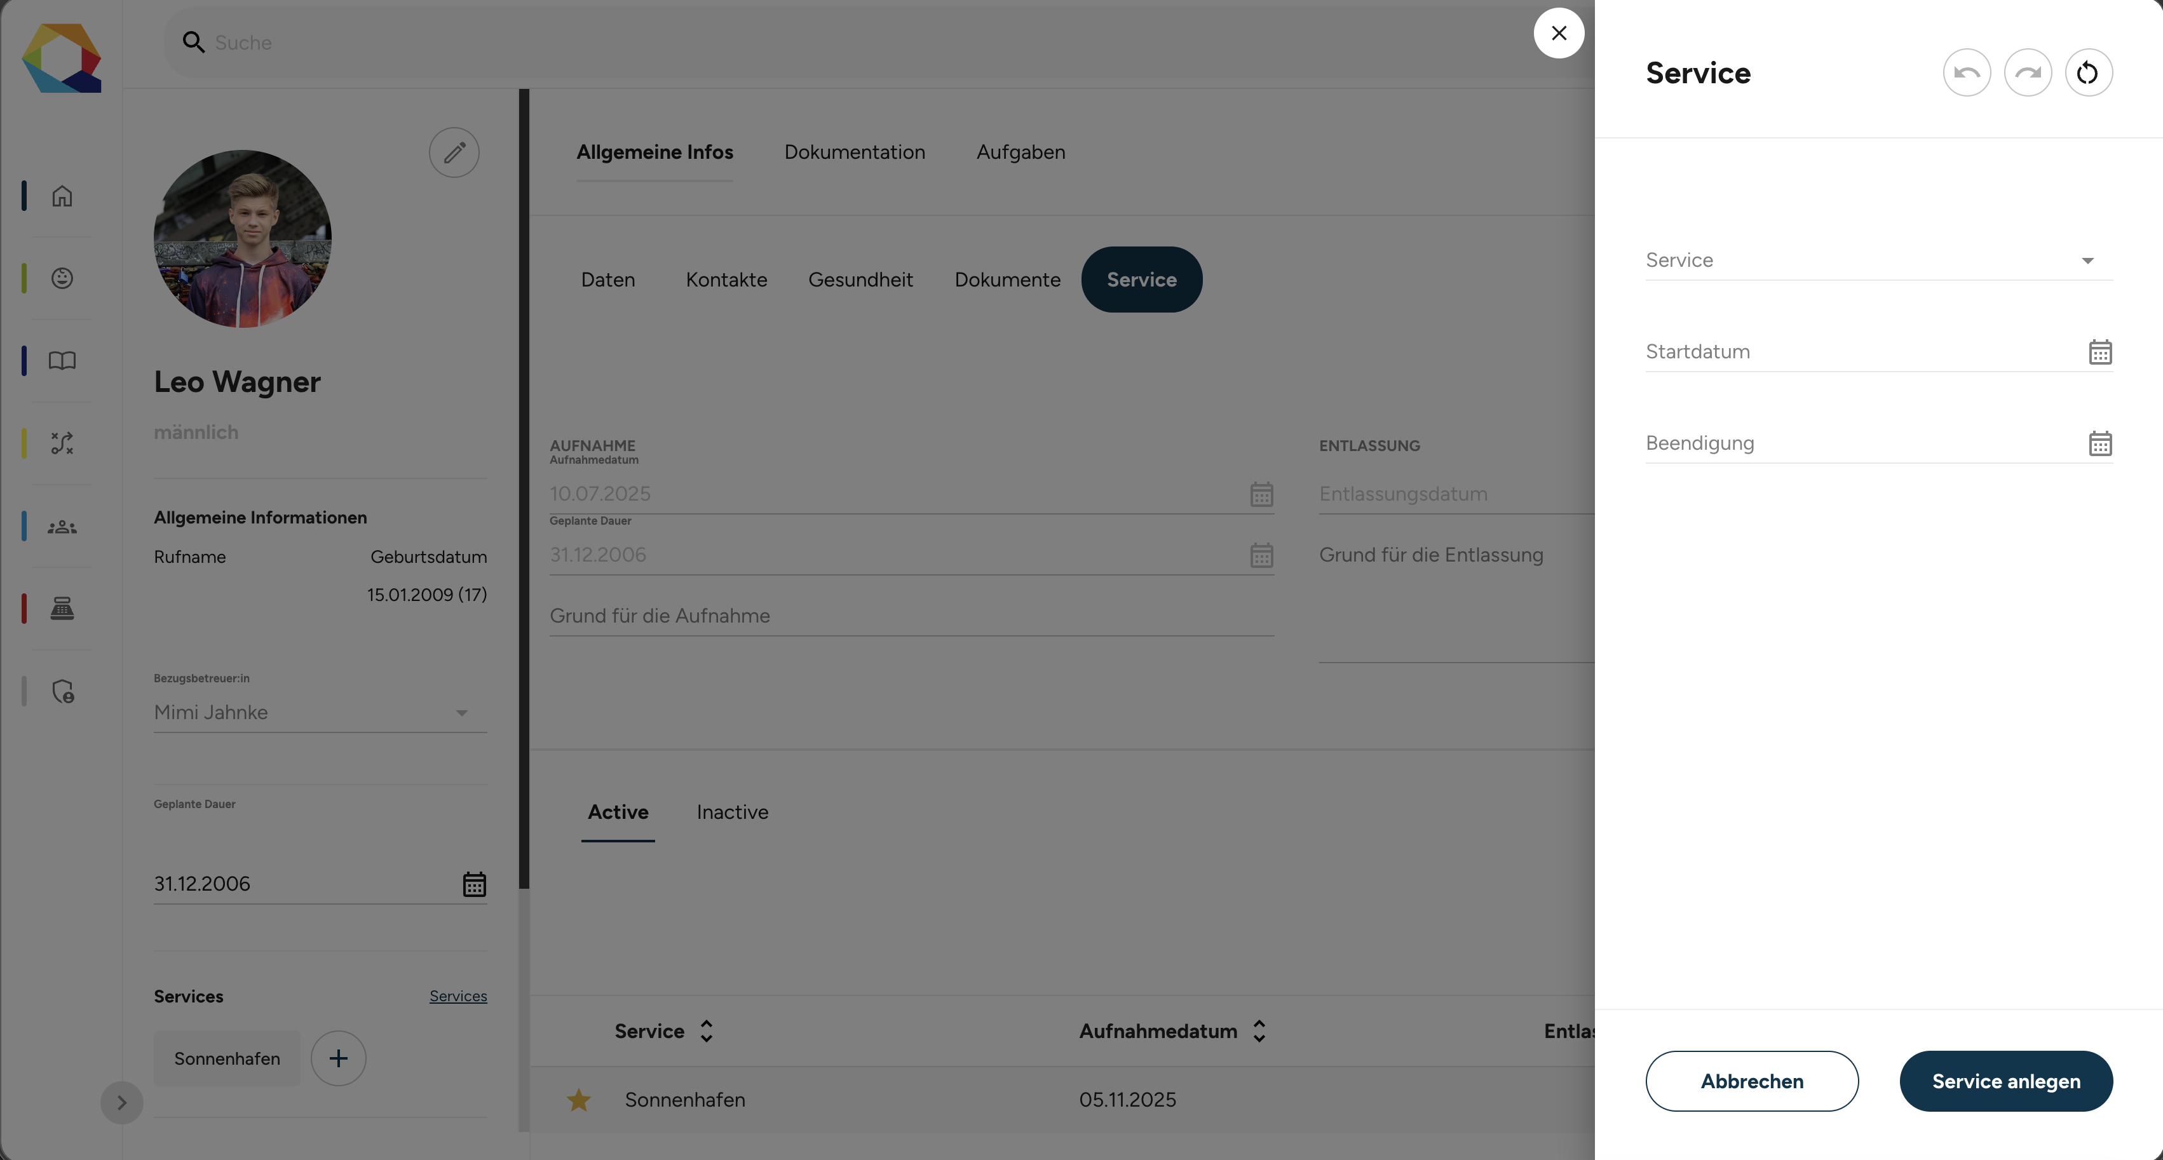Toggle the star next to Sonnenhafen row
Screen dimensions: 2163x1160
(x=578, y=1099)
